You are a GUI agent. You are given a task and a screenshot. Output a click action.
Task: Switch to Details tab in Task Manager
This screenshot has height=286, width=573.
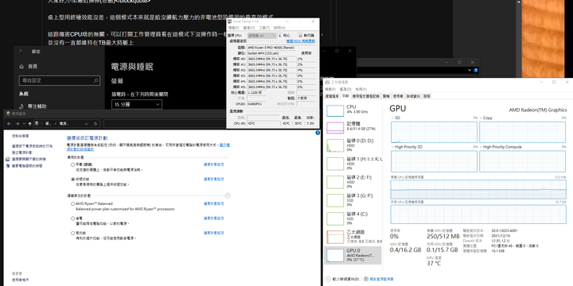[x=413, y=96]
